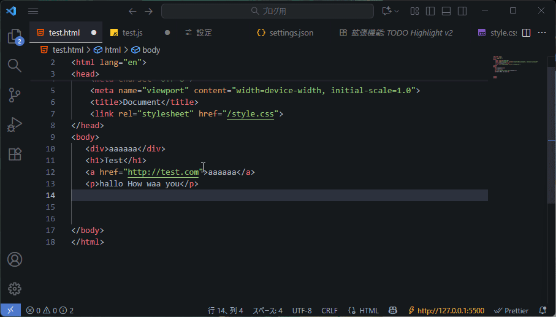
Task: Close the unsaved test.html tab dot
Action: coord(94,32)
